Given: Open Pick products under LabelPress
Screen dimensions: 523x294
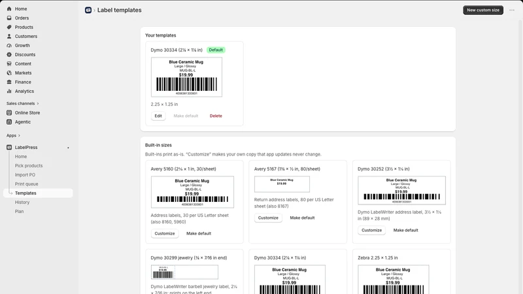Looking at the screenshot, I should [29, 166].
